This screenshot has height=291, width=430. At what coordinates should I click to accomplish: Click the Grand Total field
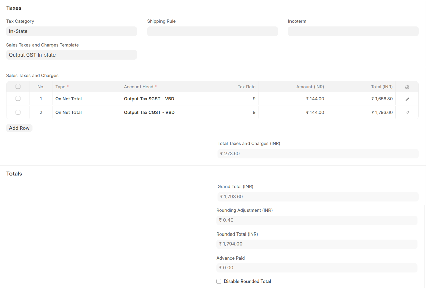318,197
